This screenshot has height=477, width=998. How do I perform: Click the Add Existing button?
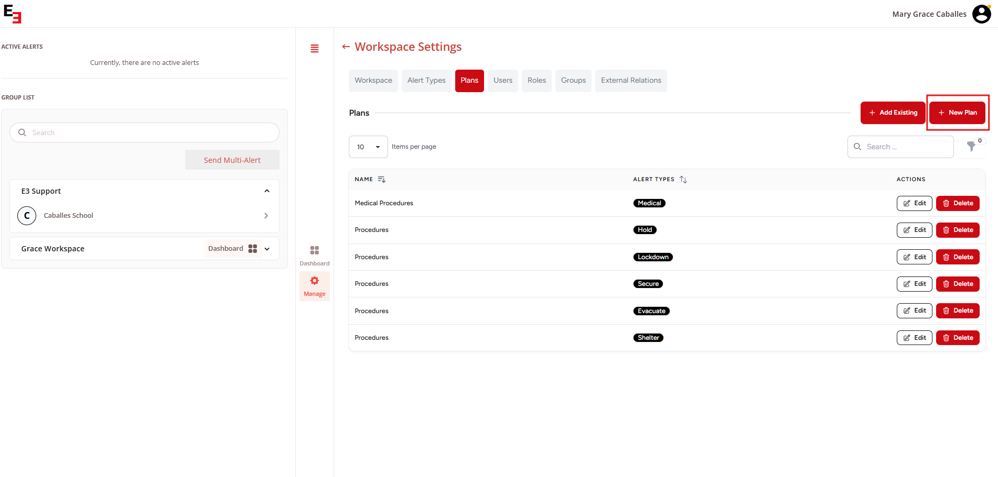click(893, 113)
